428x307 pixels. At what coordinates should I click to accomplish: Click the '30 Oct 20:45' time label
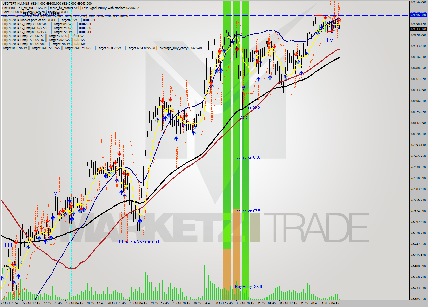tap(245, 303)
